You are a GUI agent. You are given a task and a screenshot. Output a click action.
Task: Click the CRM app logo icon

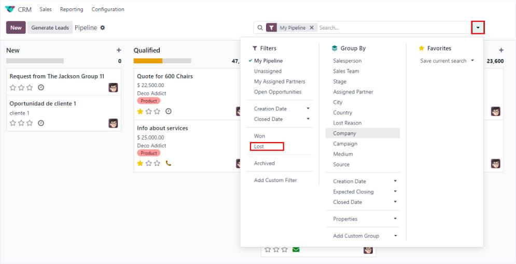point(10,9)
